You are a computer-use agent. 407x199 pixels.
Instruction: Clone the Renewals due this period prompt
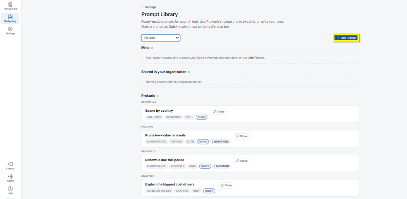click(242, 161)
